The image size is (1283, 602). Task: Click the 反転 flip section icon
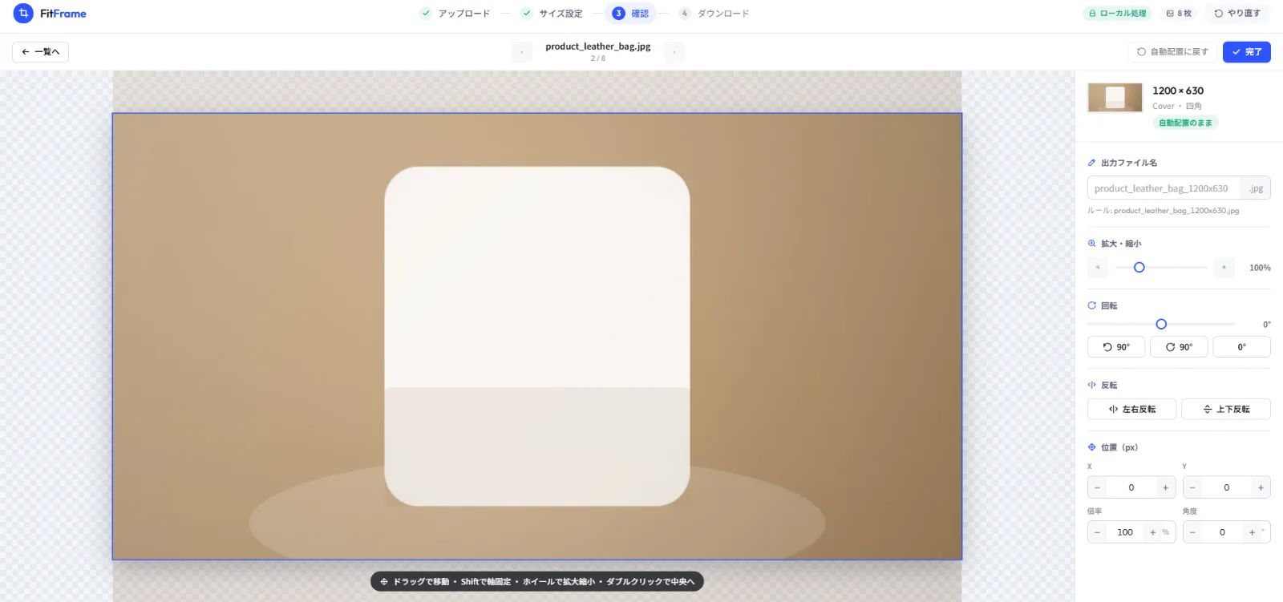[x=1091, y=385]
